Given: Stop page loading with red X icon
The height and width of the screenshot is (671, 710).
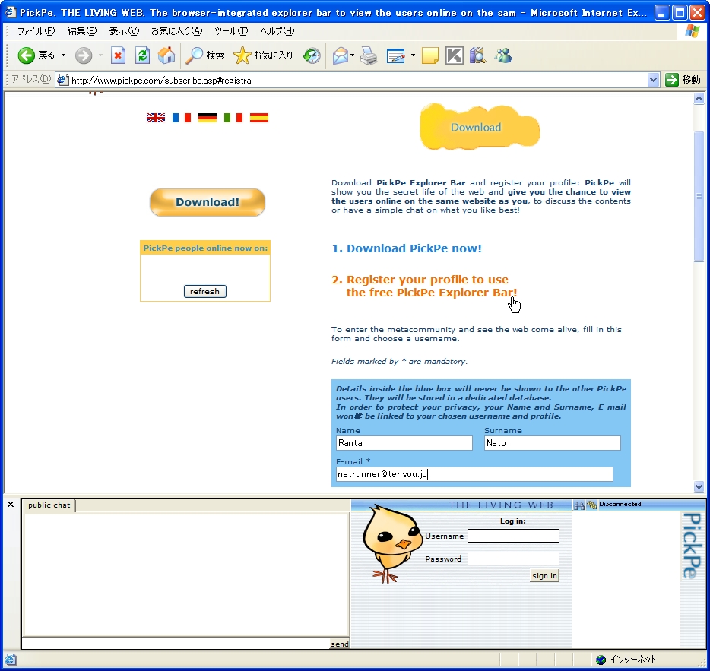Looking at the screenshot, I should (118, 55).
